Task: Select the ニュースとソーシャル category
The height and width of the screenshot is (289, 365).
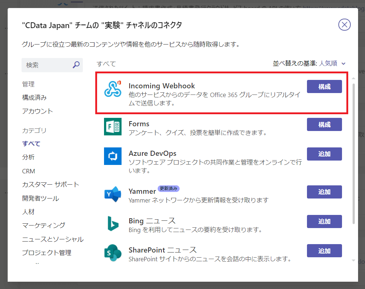Action: (x=53, y=239)
